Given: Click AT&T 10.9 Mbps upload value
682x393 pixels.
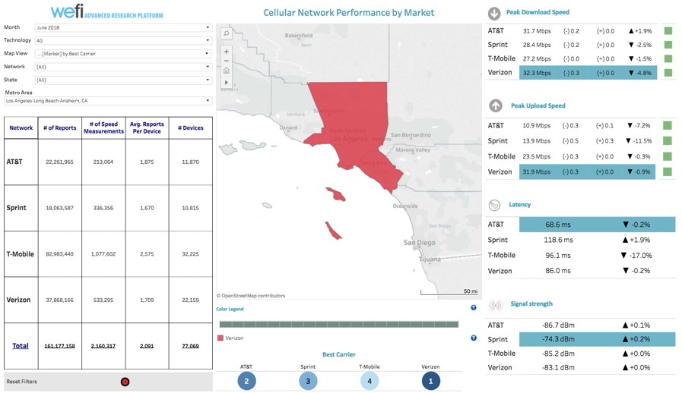Looking at the screenshot, I should click(536, 125).
